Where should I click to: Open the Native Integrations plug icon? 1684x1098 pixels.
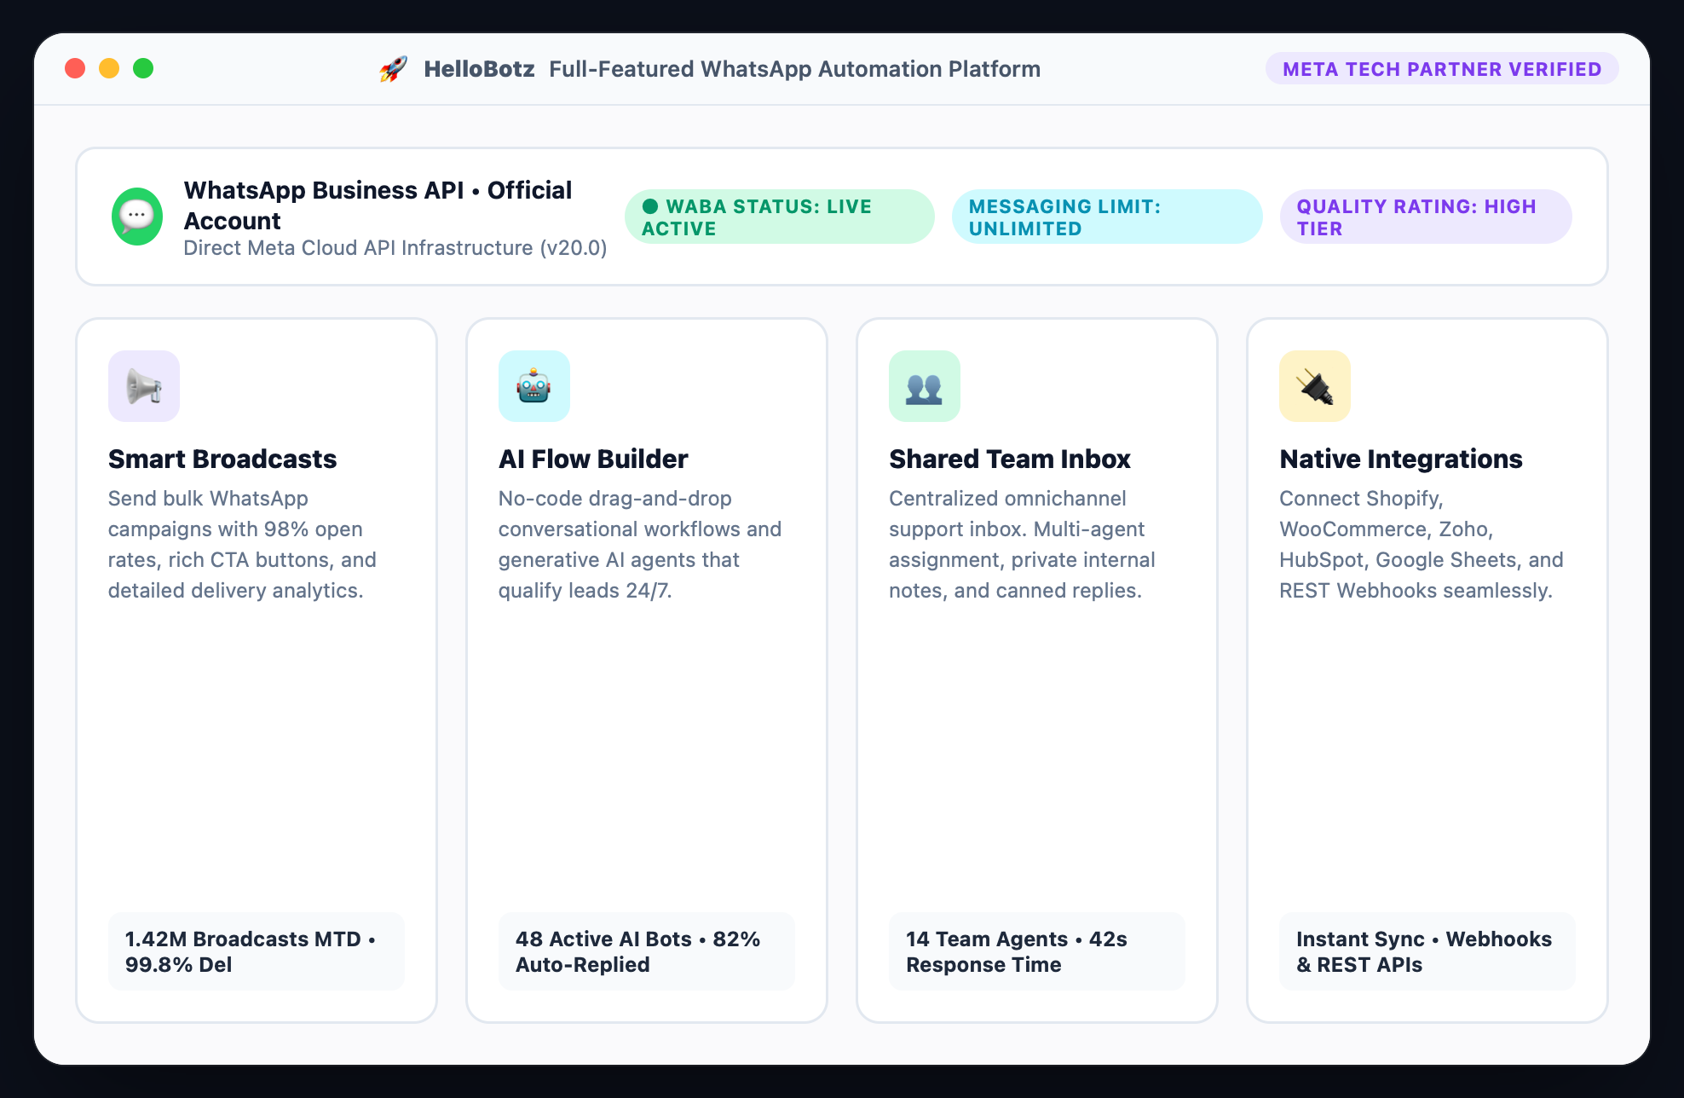[1315, 386]
